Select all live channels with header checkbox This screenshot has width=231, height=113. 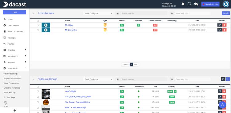[x=38, y=21]
